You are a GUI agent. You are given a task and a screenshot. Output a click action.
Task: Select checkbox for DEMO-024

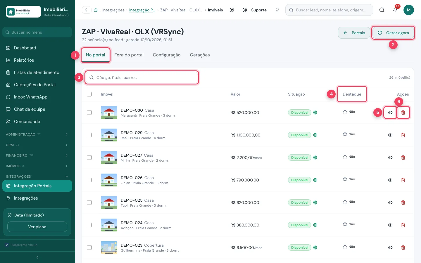(x=89, y=225)
